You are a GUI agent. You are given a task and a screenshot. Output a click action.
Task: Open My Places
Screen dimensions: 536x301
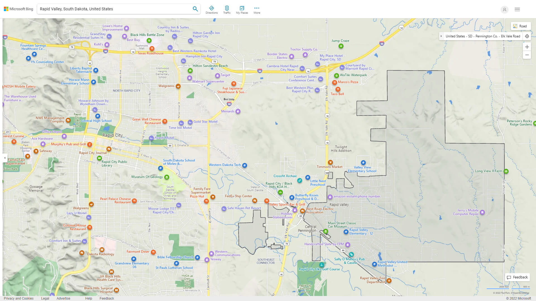click(x=242, y=10)
